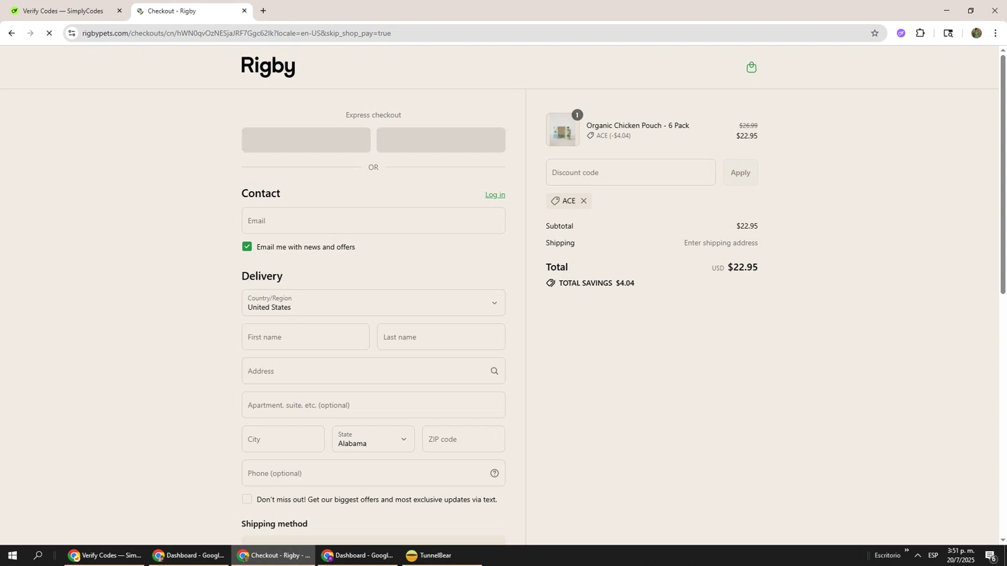Viewport: 1007px width, 566px height.
Task: Go back to the previous page
Action: tap(11, 33)
